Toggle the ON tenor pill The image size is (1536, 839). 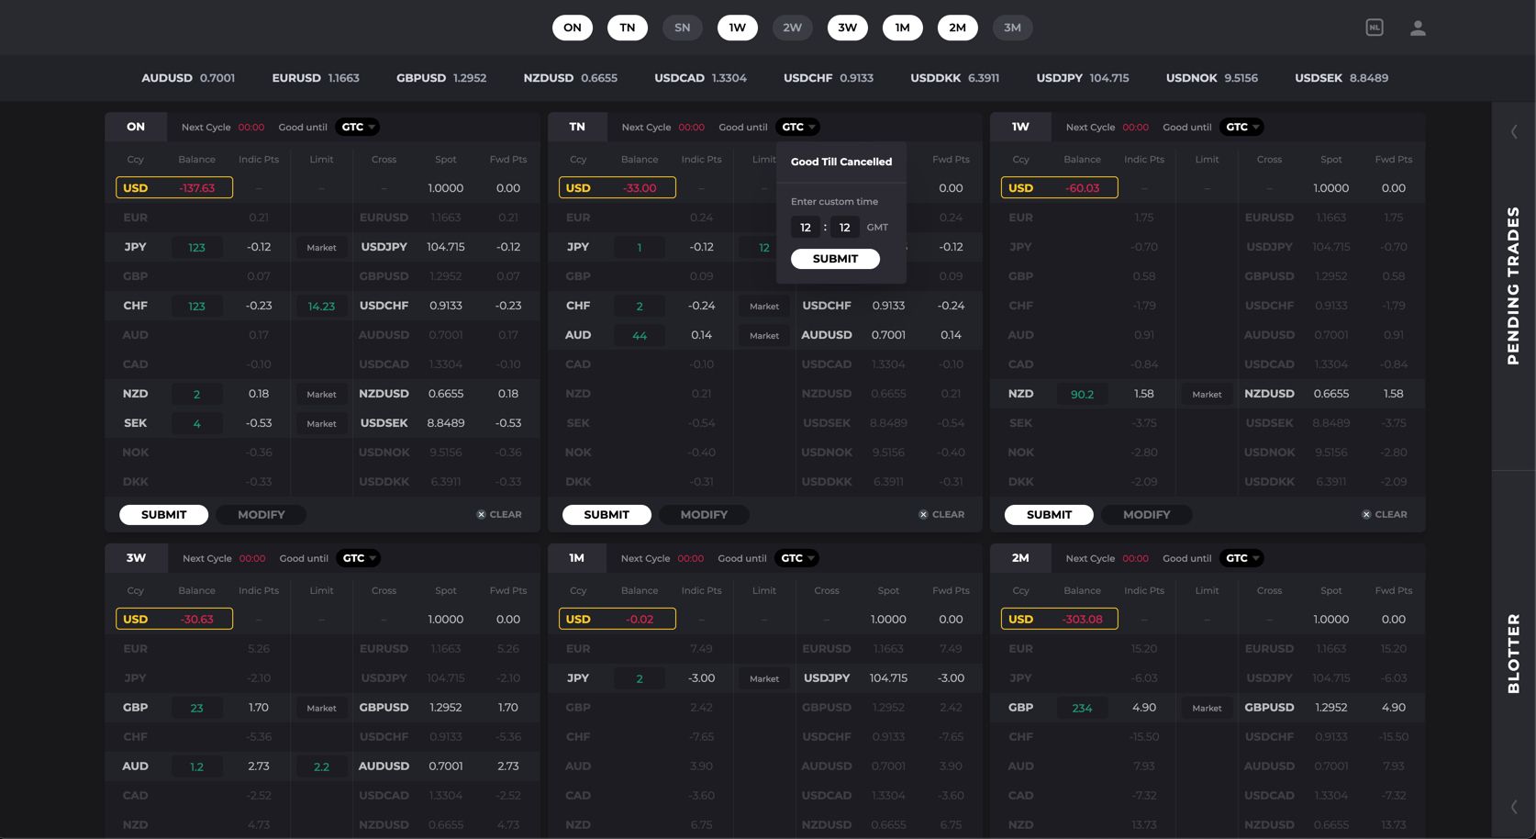point(573,28)
